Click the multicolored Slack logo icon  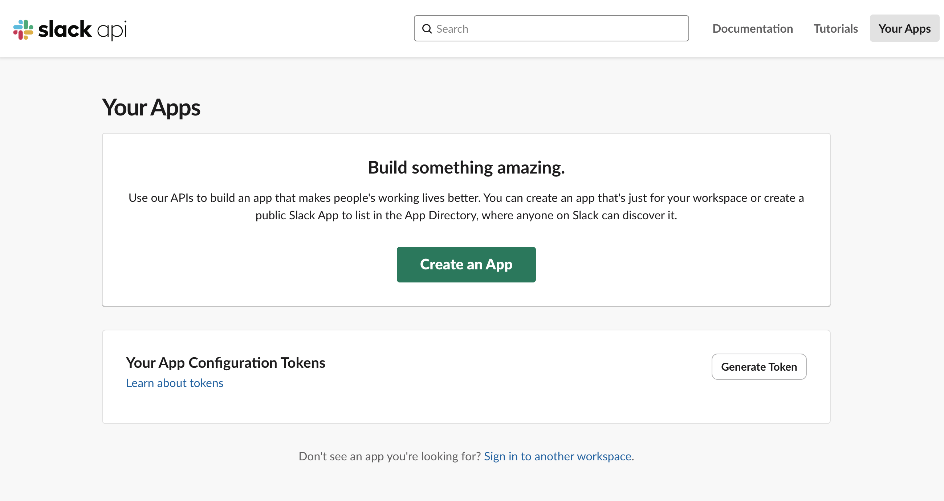[x=23, y=29]
